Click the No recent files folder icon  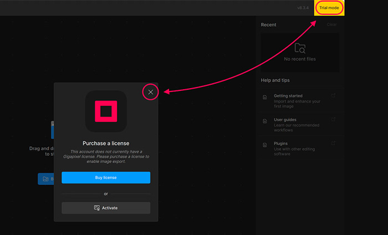(x=300, y=48)
